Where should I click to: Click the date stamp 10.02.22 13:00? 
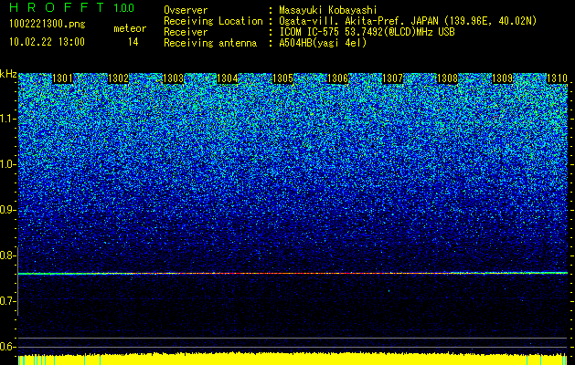[47, 42]
